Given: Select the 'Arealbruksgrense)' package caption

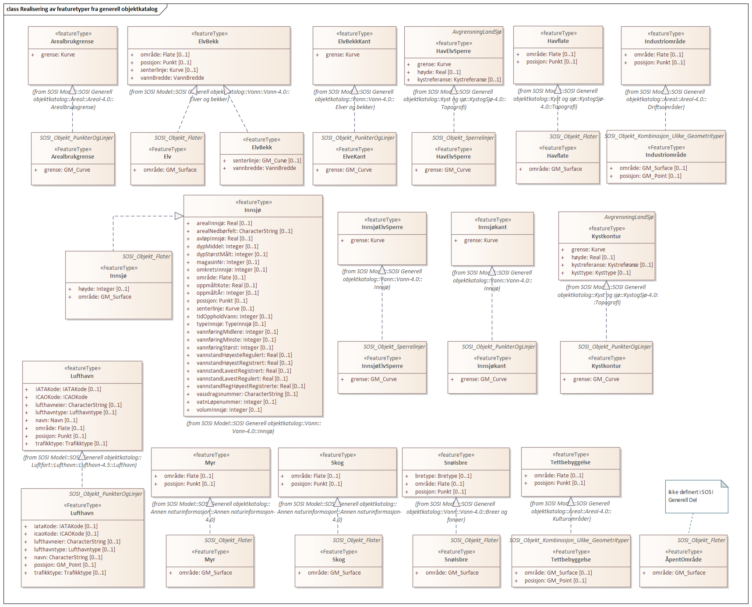Looking at the screenshot, I should [x=73, y=107].
